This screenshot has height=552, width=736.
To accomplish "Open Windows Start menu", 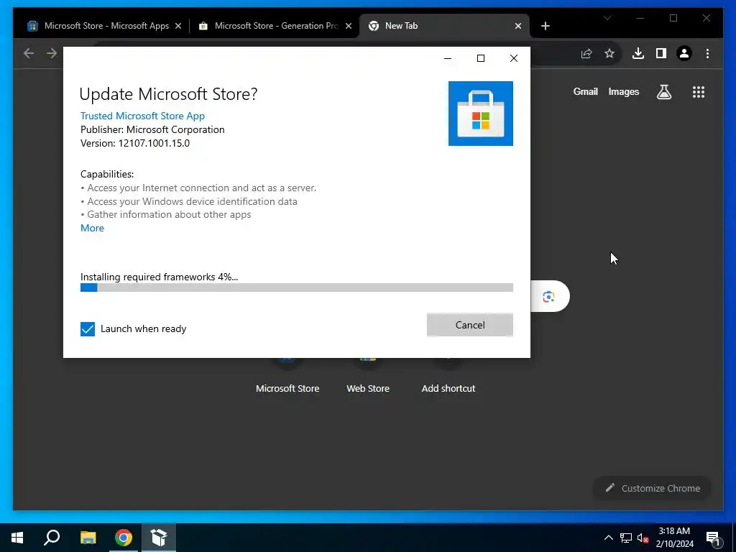I will [x=17, y=538].
